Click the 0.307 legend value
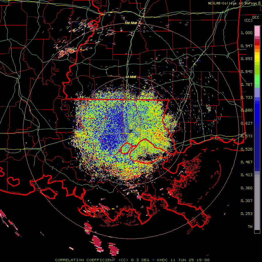This screenshot has height=262, width=262. pyautogui.click(x=247, y=201)
